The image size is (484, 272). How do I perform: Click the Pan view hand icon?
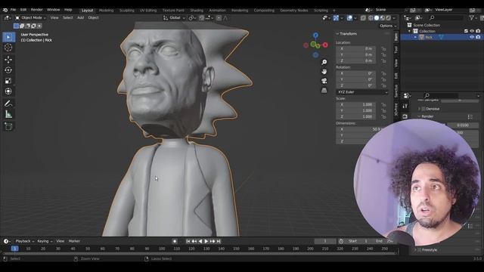(x=324, y=72)
